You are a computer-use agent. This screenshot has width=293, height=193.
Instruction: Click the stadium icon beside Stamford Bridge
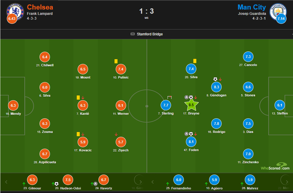pos(133,34)
